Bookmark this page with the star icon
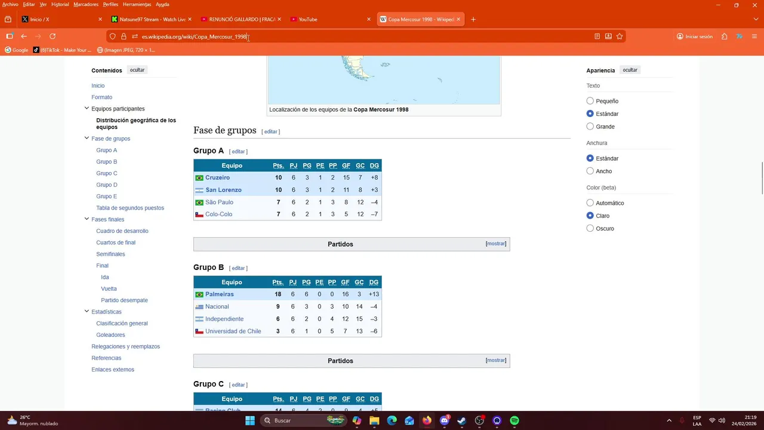 (620, 36)
